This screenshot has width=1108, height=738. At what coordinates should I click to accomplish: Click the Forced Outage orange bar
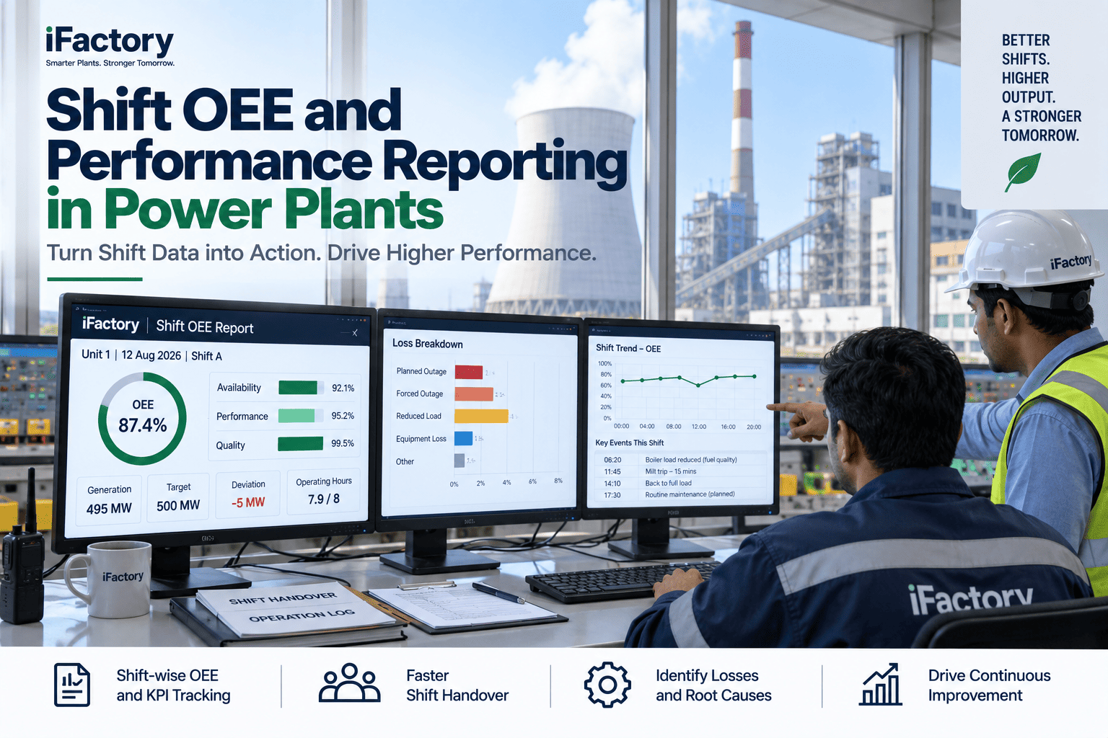(x=474, y=394)
